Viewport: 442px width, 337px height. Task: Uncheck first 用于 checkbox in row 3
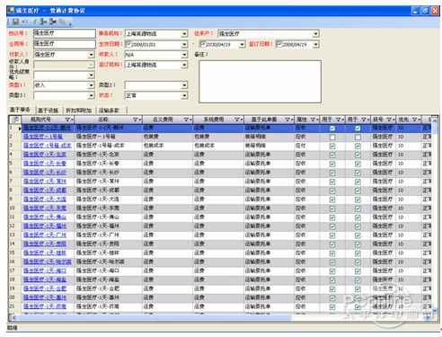[332, 146]
